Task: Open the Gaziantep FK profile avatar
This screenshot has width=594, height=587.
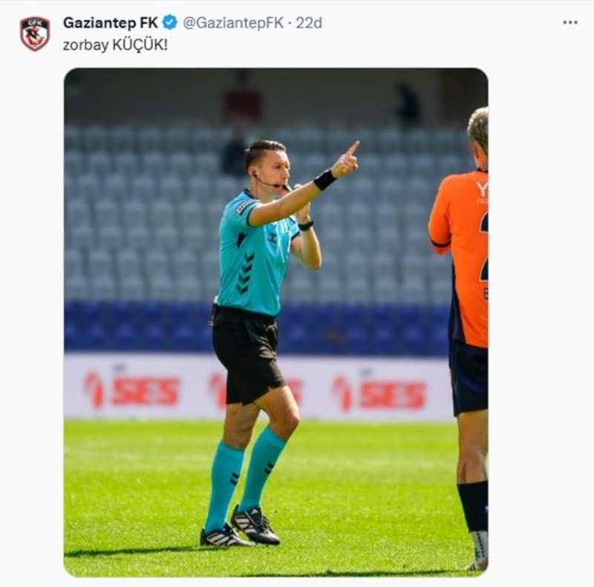Action: pyautogui.click(x=35, y=34)
